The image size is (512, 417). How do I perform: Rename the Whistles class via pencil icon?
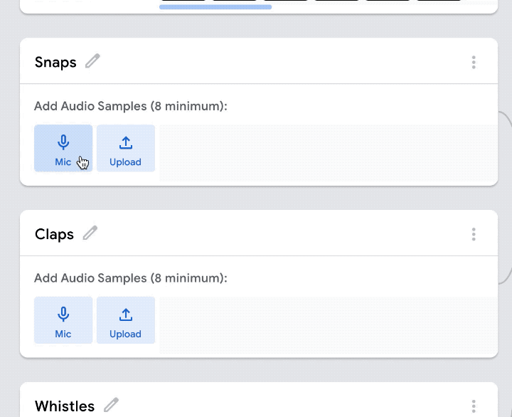pyautogui.click(x=112, y=405)
